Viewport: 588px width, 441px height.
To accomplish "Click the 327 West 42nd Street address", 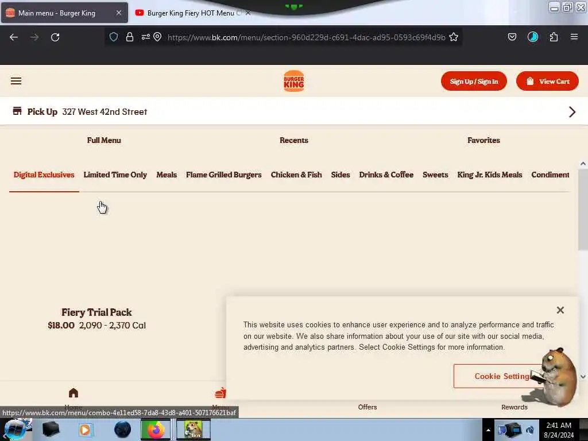I will [x=105, y=112].
